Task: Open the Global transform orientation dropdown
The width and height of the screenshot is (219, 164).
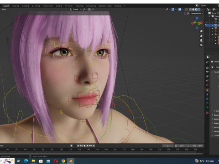Action: (75, 10)
